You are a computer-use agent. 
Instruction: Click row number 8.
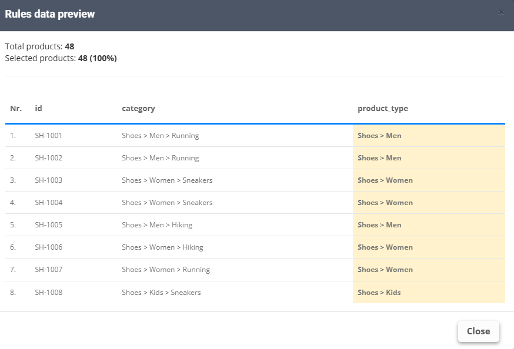[13, 293]
